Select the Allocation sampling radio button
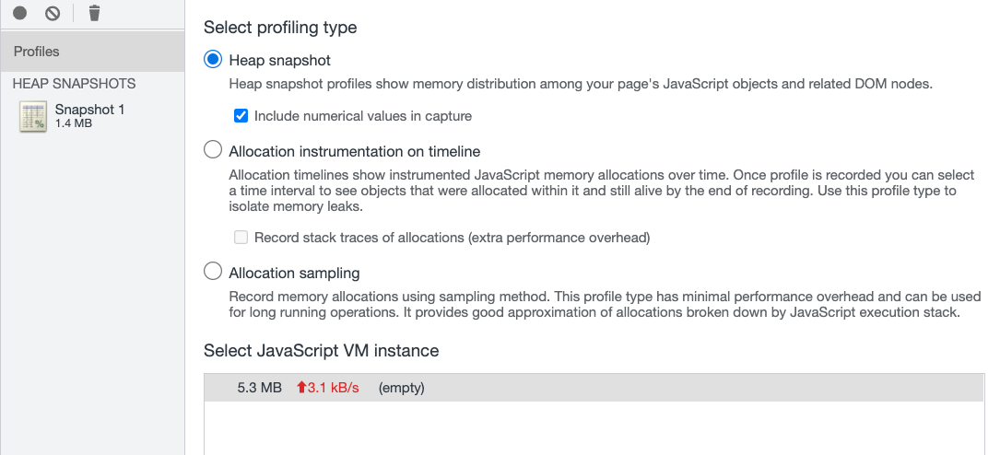 [213, 272]
